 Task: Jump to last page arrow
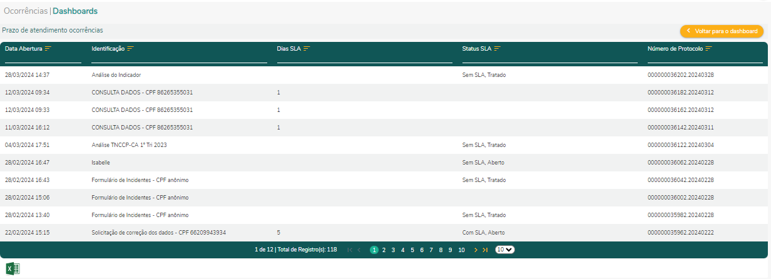[485, 250]
